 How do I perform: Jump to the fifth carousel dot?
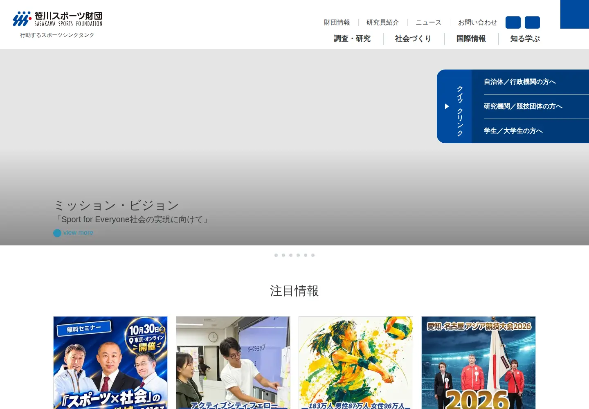306,255
